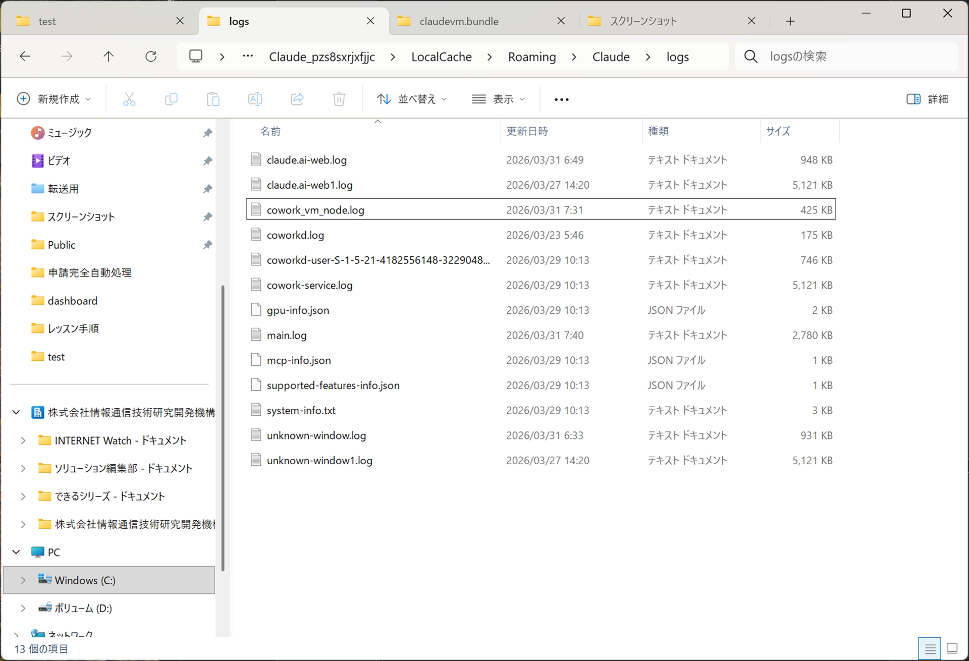Delete the selected file with the trash icon

coord(339,99)
